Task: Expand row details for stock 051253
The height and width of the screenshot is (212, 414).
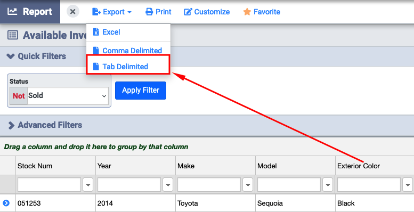Action: click(x=6, y=203)
